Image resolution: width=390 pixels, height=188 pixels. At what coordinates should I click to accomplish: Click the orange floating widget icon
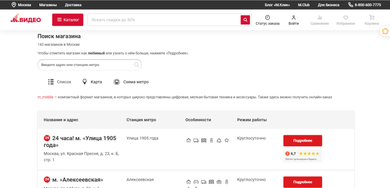(385, 31)
